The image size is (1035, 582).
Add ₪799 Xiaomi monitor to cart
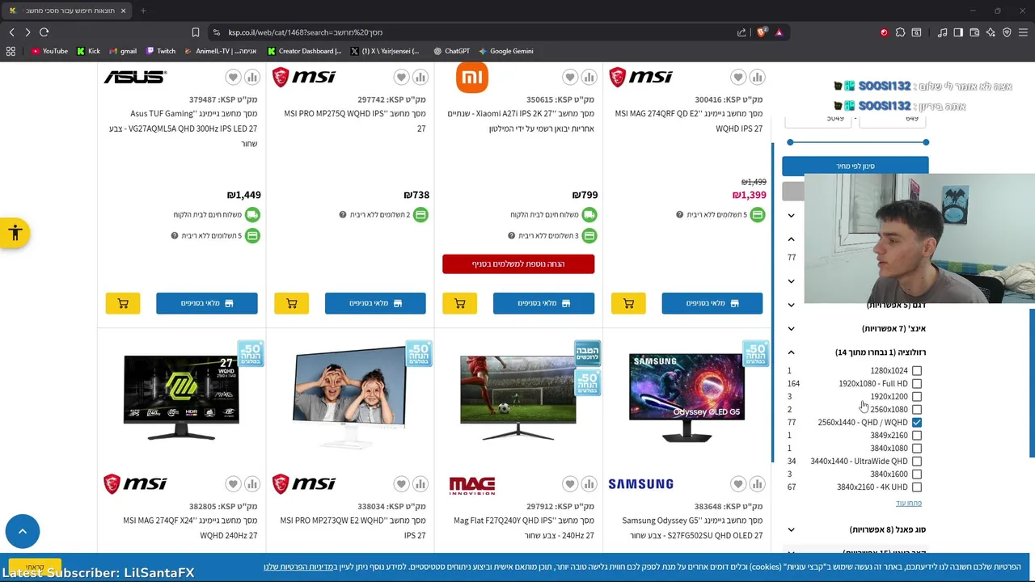click(460, 303)
